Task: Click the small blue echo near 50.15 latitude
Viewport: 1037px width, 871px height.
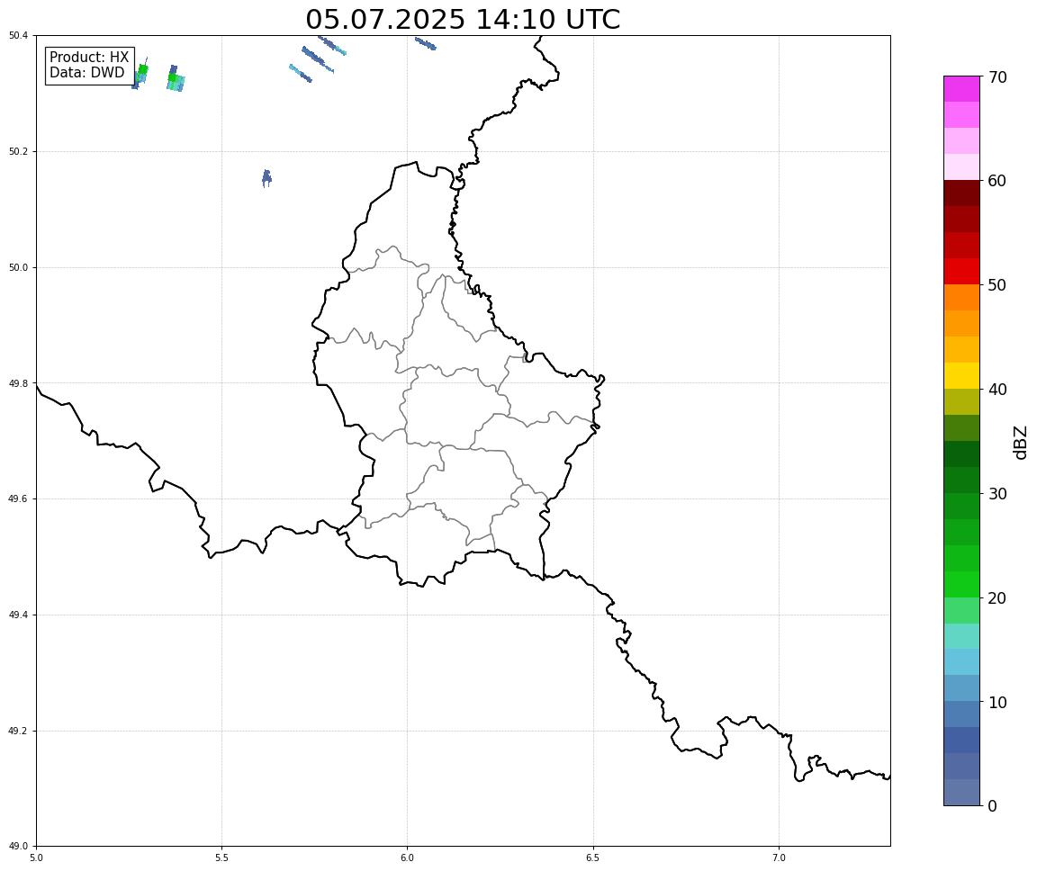Action: point(266,178)
